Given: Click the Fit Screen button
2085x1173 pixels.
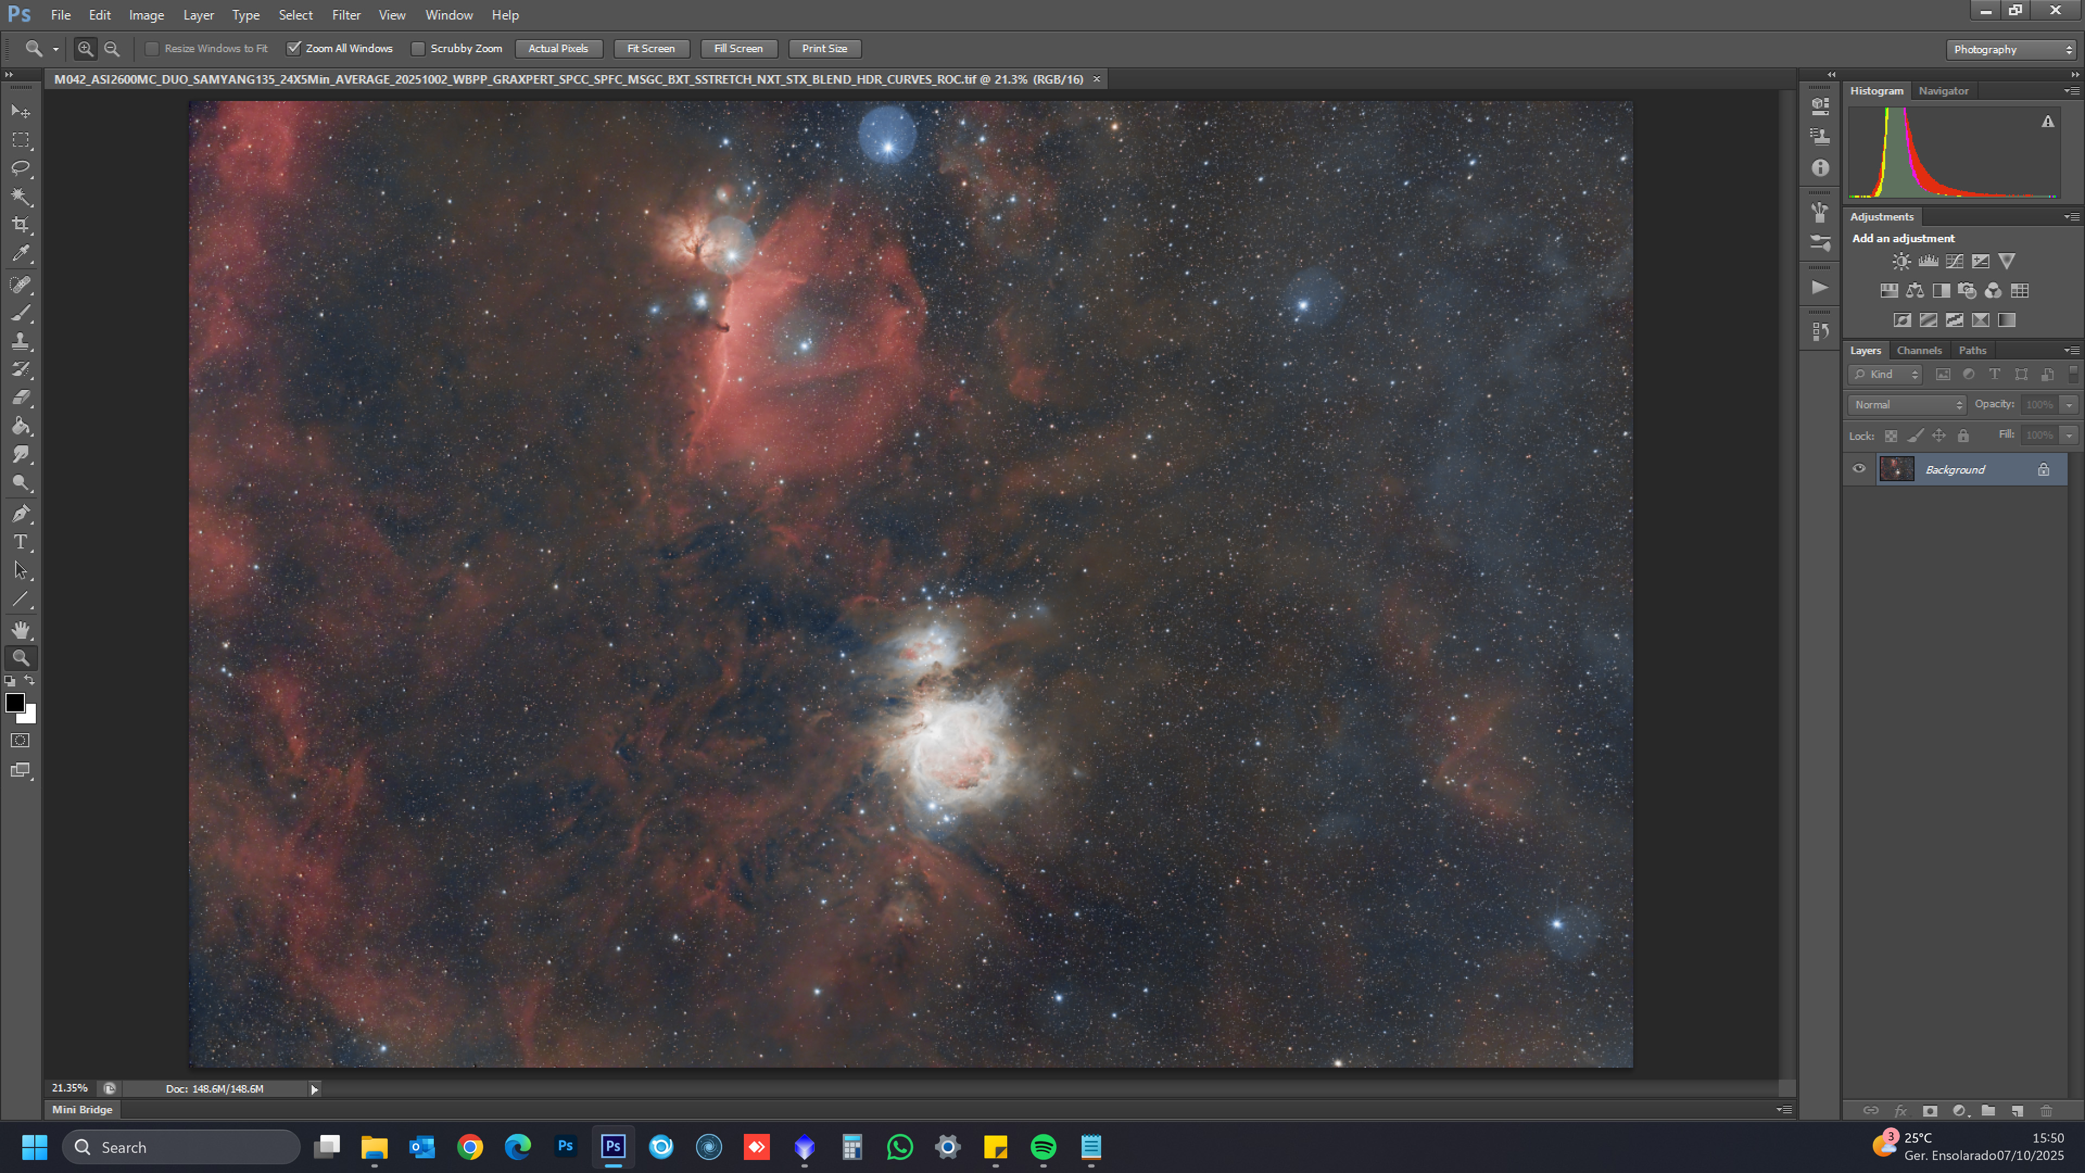Looking at the screenshot, I should click(651, 48).
